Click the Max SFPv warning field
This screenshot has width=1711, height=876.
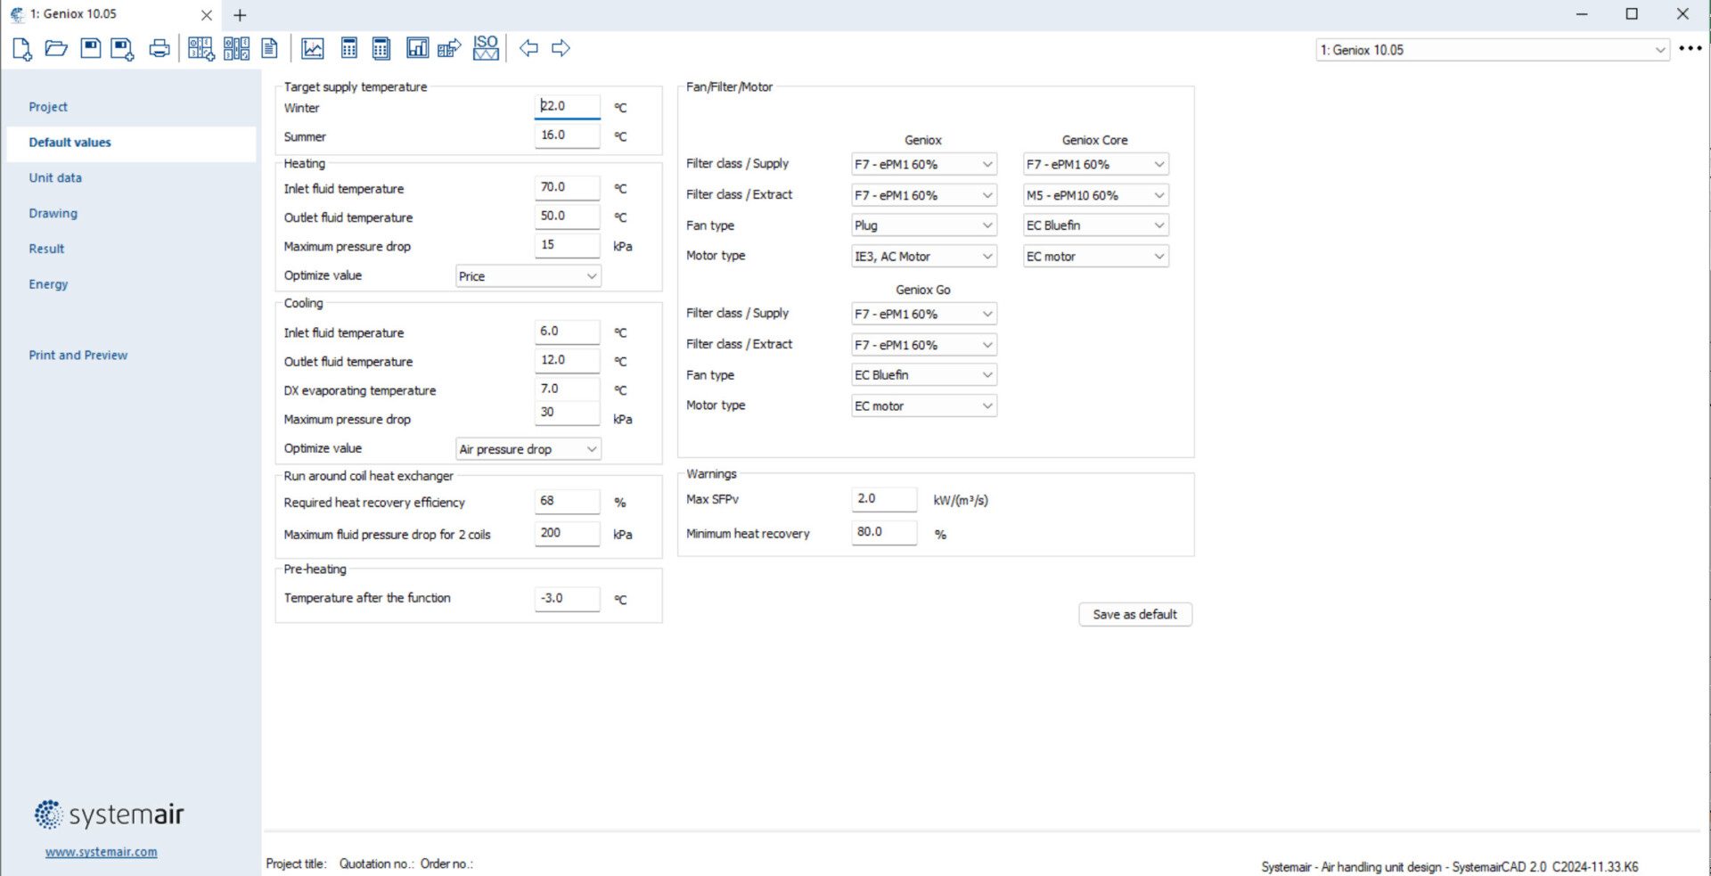(884, 499)
